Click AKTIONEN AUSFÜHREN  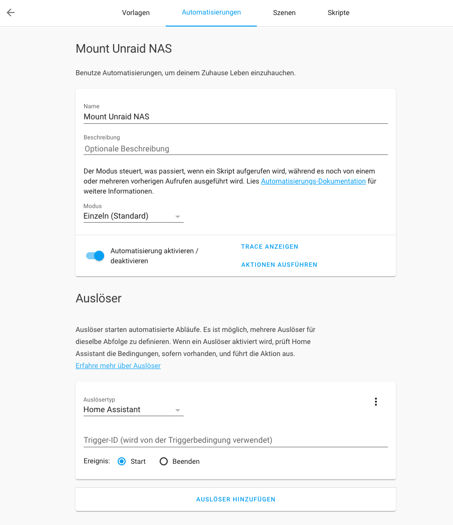coord(279,264)
